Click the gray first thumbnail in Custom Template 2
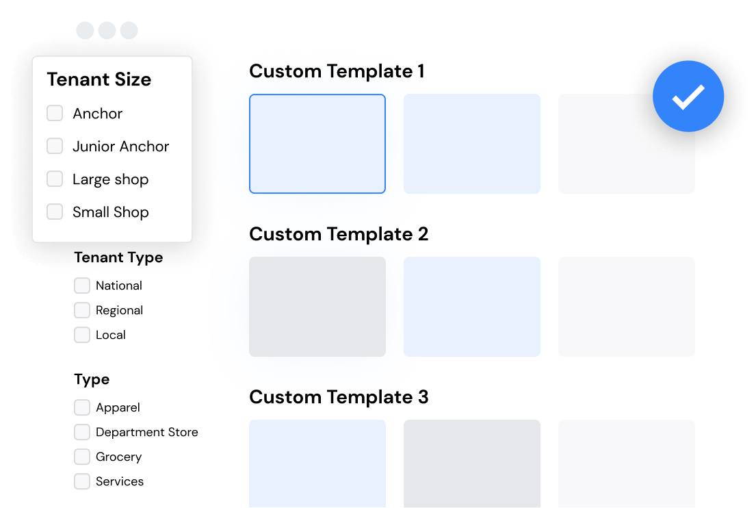Screen dimensions: 756x508 pos(317,307)
